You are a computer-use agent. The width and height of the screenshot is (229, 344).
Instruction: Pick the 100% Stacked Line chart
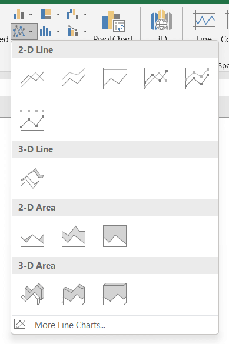(x=115, y=78)
